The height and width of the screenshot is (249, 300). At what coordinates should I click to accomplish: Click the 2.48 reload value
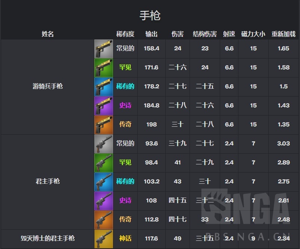[x=284, y=220]
